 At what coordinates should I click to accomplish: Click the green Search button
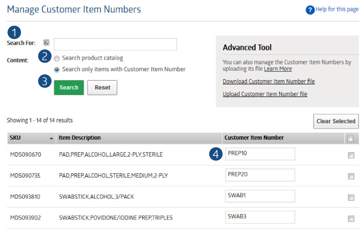[69, 88]
